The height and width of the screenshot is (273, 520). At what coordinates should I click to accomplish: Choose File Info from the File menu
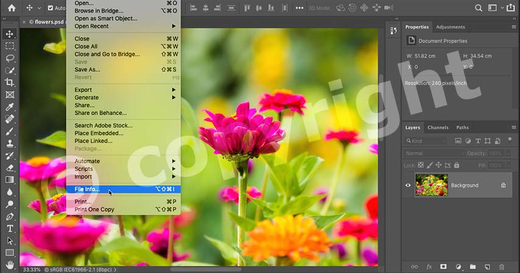pos(87,189)
